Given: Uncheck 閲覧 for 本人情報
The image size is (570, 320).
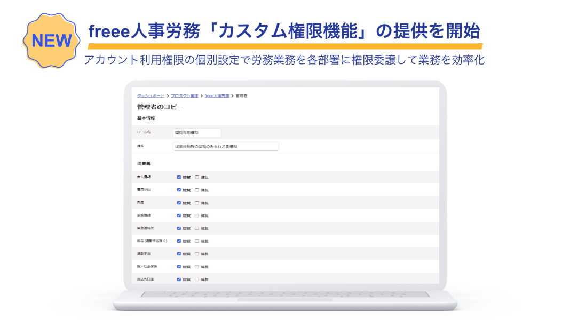Looking at the screenshot, I should tap(179, 177).
